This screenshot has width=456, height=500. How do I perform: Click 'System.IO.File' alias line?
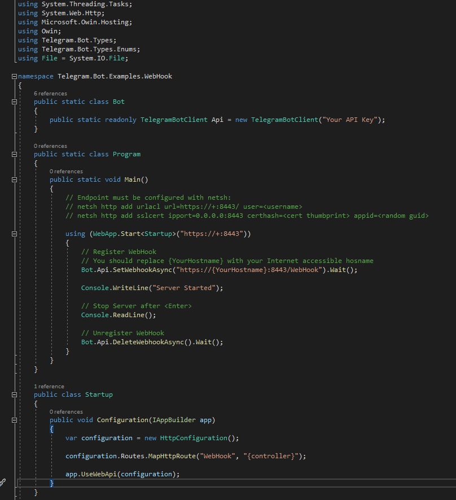click(73, 58)
